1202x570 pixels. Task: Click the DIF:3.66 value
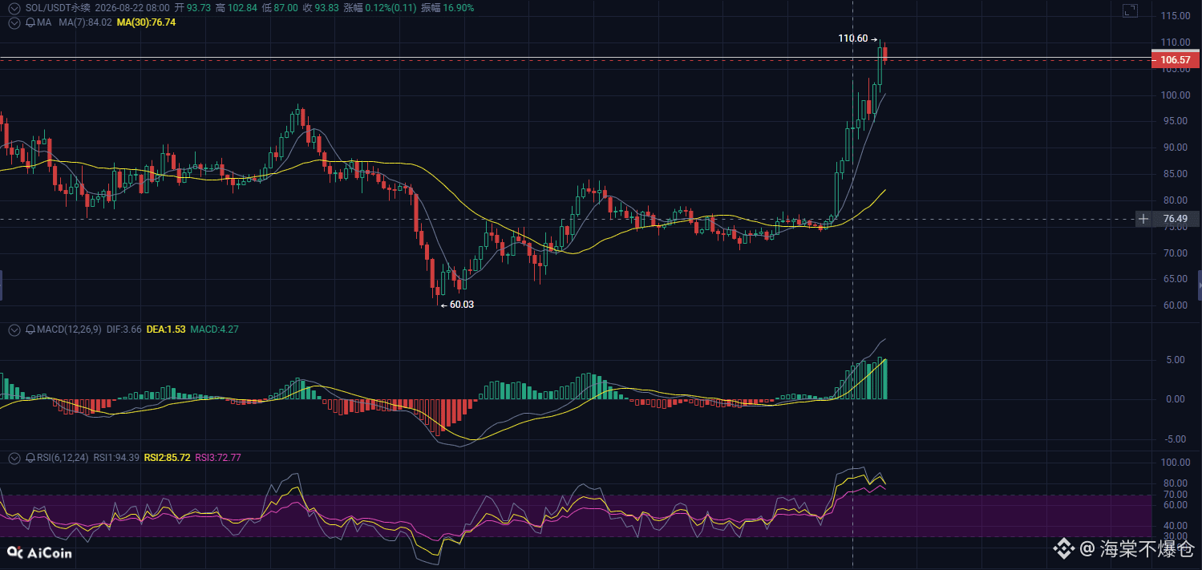pyautogui.click(x=124, y=329)
